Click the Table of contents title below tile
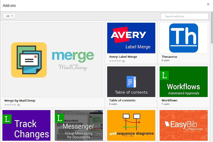The image size is (214, 142). coord(122,100)
